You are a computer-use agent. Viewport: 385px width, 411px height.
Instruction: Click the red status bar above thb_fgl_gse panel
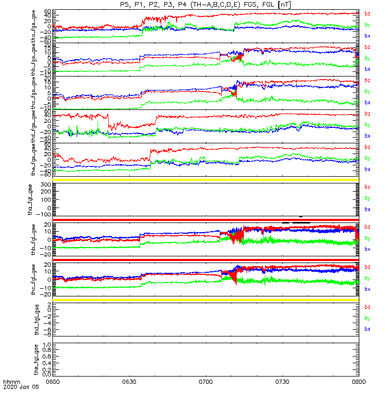click(206, 220)
